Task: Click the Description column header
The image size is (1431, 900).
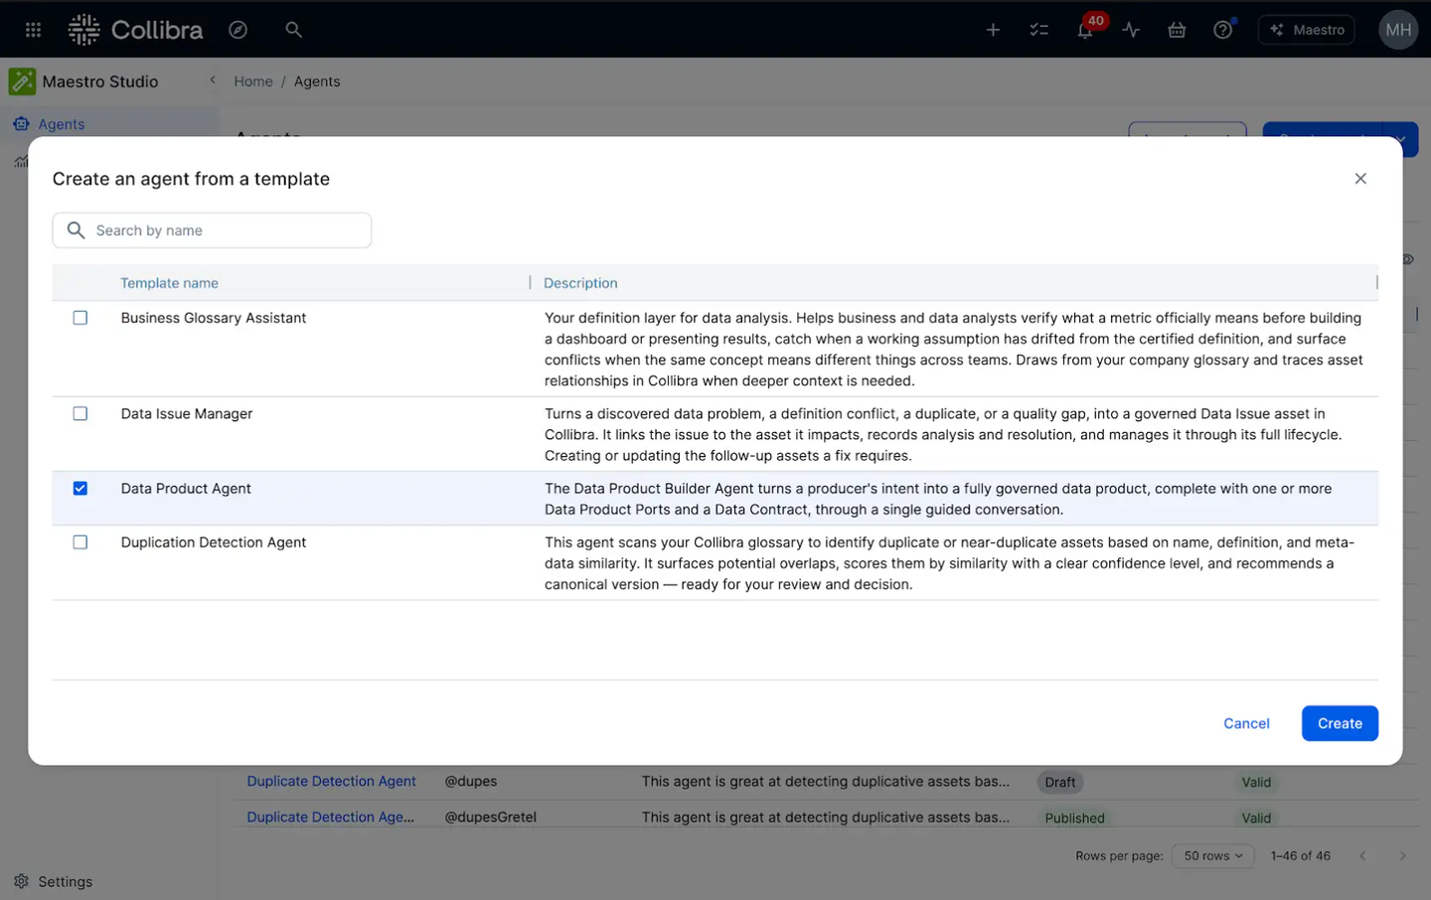Action: click(580, 283)
